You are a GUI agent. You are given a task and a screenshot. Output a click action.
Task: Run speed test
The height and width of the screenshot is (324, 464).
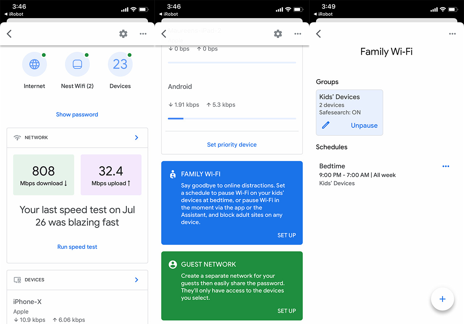pyautogui.click(x=77, y=247)
